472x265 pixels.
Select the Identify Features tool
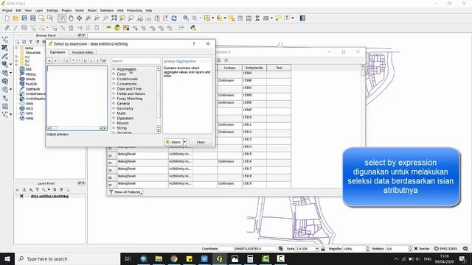186,18
